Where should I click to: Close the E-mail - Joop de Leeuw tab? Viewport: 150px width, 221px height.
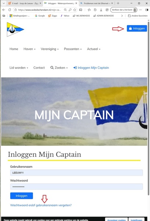(x=40, y=3)
